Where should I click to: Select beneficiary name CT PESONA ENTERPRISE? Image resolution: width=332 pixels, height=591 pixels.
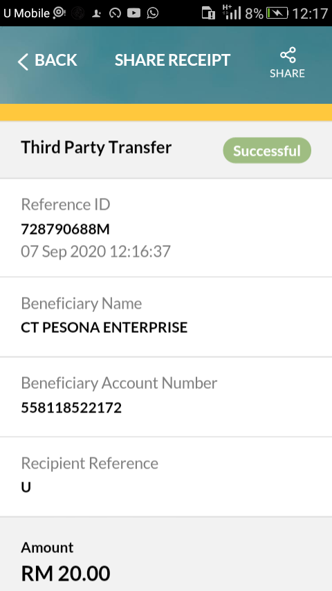coord(104,327)
